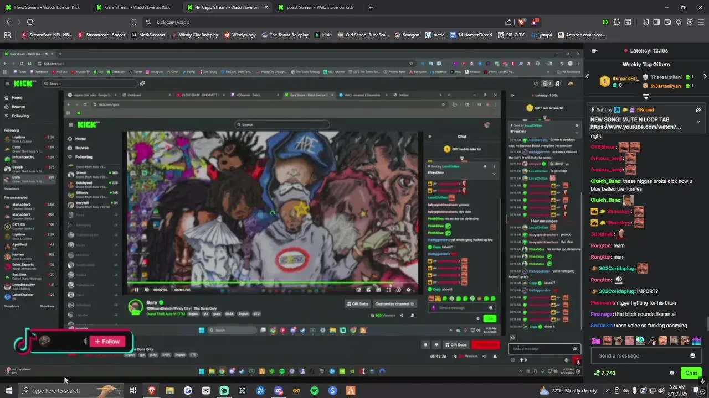Image resolution: width=709 pixels, height=398 pixels.
Task: Share this page via the share icon
Action: (508, 22)
